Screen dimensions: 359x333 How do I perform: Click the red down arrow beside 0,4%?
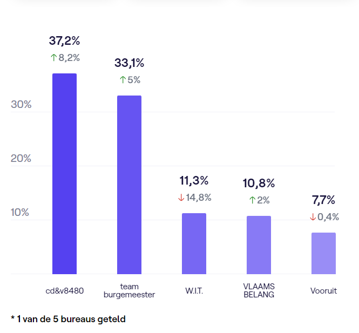pos(313,217)
